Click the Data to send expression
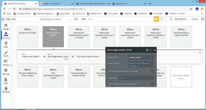Viewport: 206px width, 110px height. [x=141, y=64]
